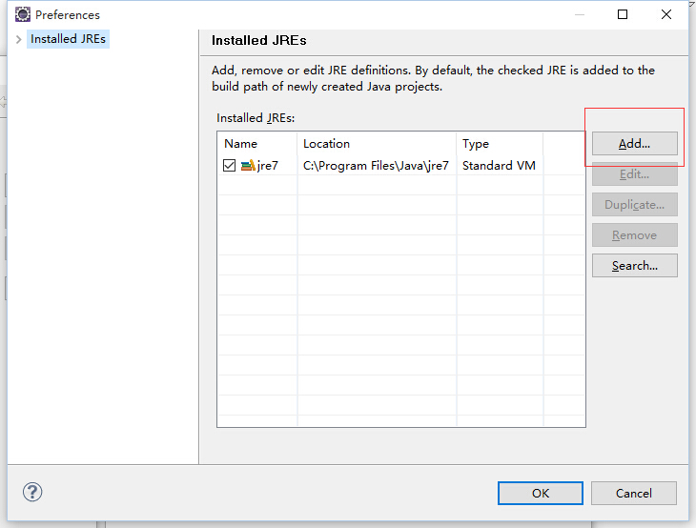Click the Preferences window icon
Viewport: 696px width, 528px height.
(x=23, y=14)
